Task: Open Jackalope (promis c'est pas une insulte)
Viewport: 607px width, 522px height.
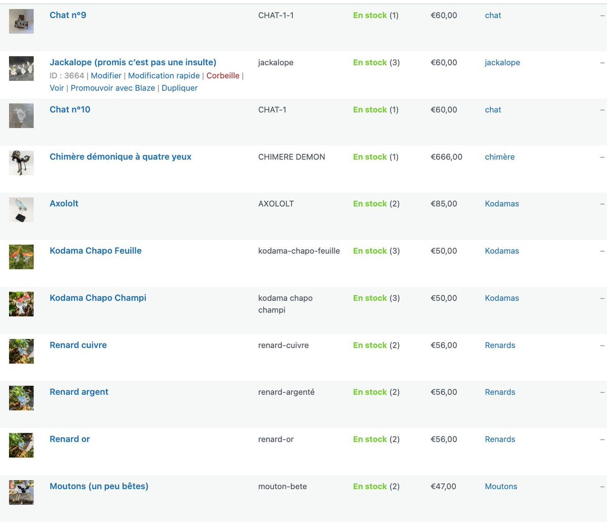Action: pyautogui.click(x=133, y=62)
